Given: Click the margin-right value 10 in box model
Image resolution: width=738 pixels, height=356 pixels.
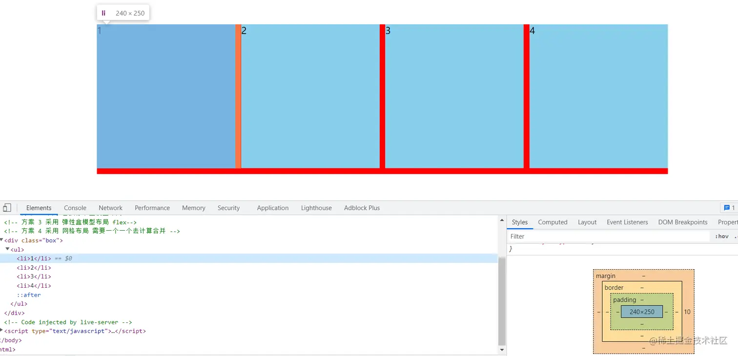Looking at the screenshot, I should pyautogui.click(x=687, y=312).
